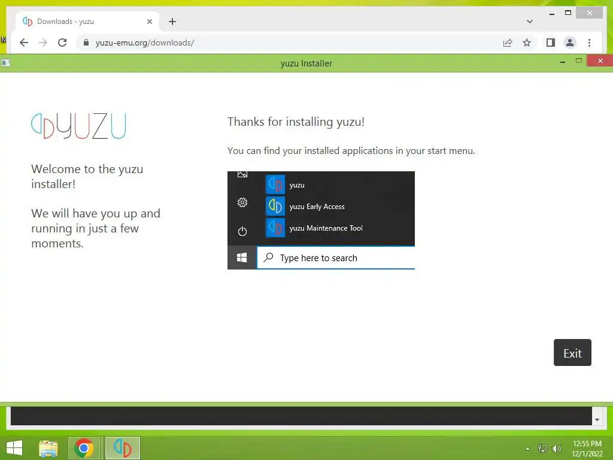Click the 'yuzu Maintenance Tool' label
Viewport: 613px width, 460px height.
point(326,228)
